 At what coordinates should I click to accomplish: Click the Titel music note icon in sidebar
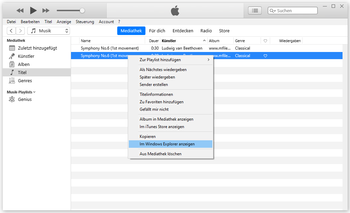coord(12,72)
